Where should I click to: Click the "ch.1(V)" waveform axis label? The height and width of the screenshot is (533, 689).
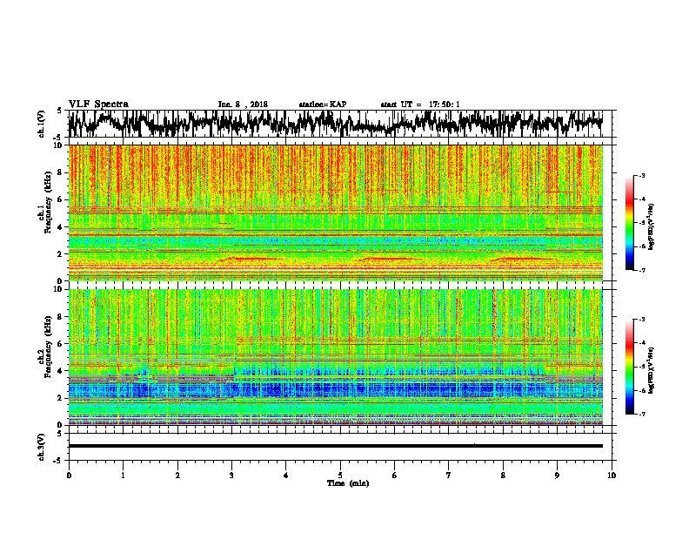42,124
